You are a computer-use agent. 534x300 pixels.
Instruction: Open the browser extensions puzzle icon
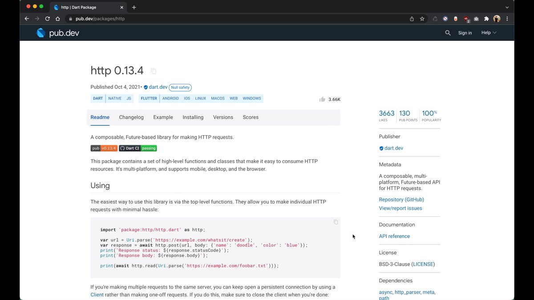point(486,19)
